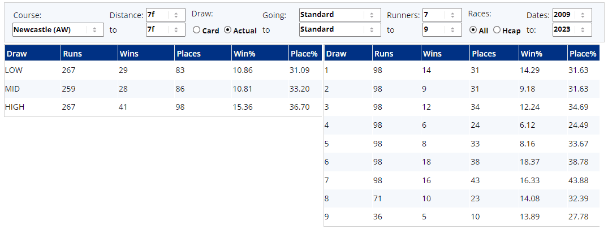Image resolution: width=608 pixels, height=229 pixels.
Task: Select the Actual draw radio button
Action: 228,31
